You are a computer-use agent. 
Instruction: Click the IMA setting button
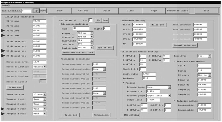(x=131, y=115)
